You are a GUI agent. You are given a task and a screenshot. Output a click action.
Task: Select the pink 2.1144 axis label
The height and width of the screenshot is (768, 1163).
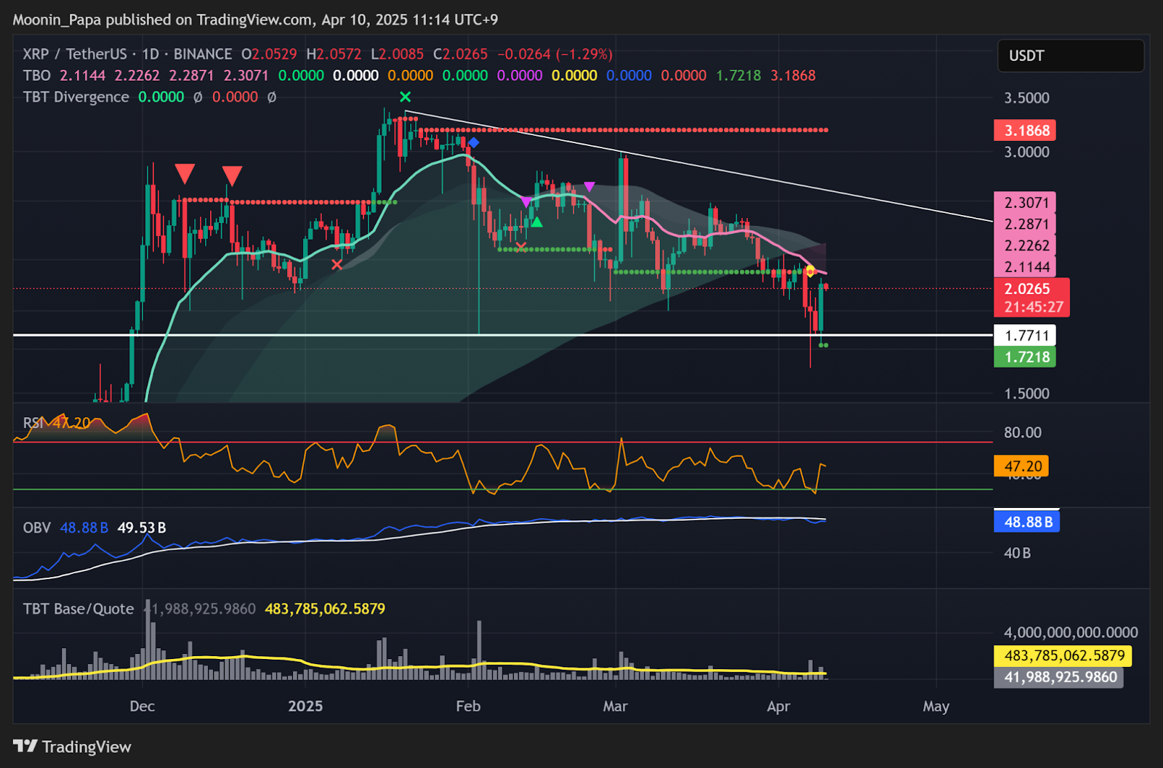pos(1025,267)
